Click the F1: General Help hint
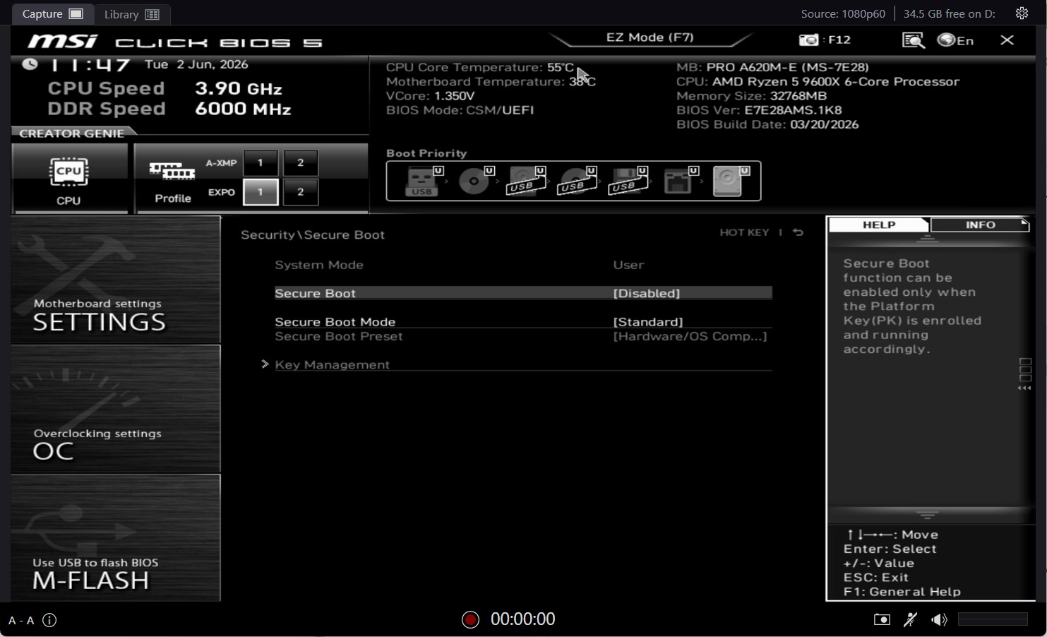Screen dimensions: 1047x637 [x=902, y=592]
